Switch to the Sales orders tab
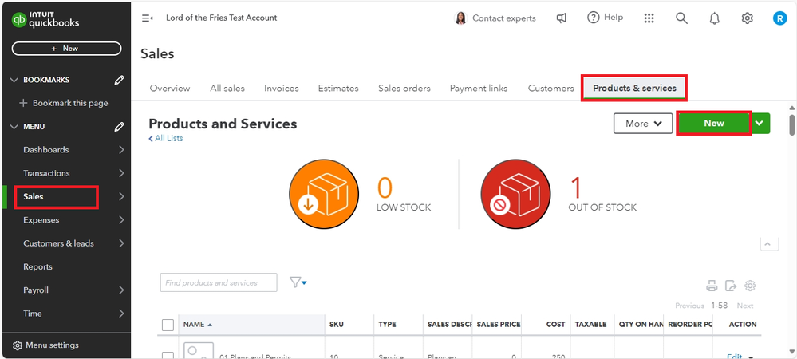The height and width of the screenshot is (359, 797). [x=404, y=88]
